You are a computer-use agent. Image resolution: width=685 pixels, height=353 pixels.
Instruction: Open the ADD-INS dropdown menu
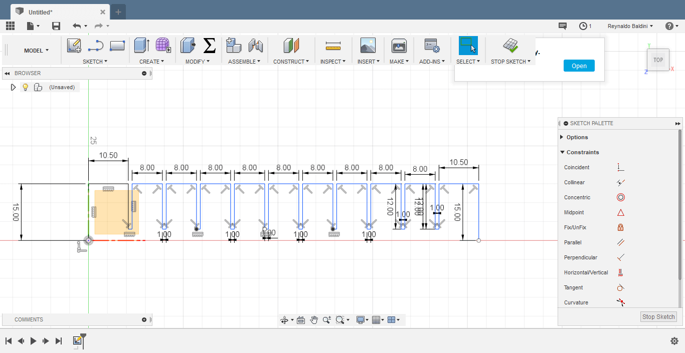(x=432, y=62)
